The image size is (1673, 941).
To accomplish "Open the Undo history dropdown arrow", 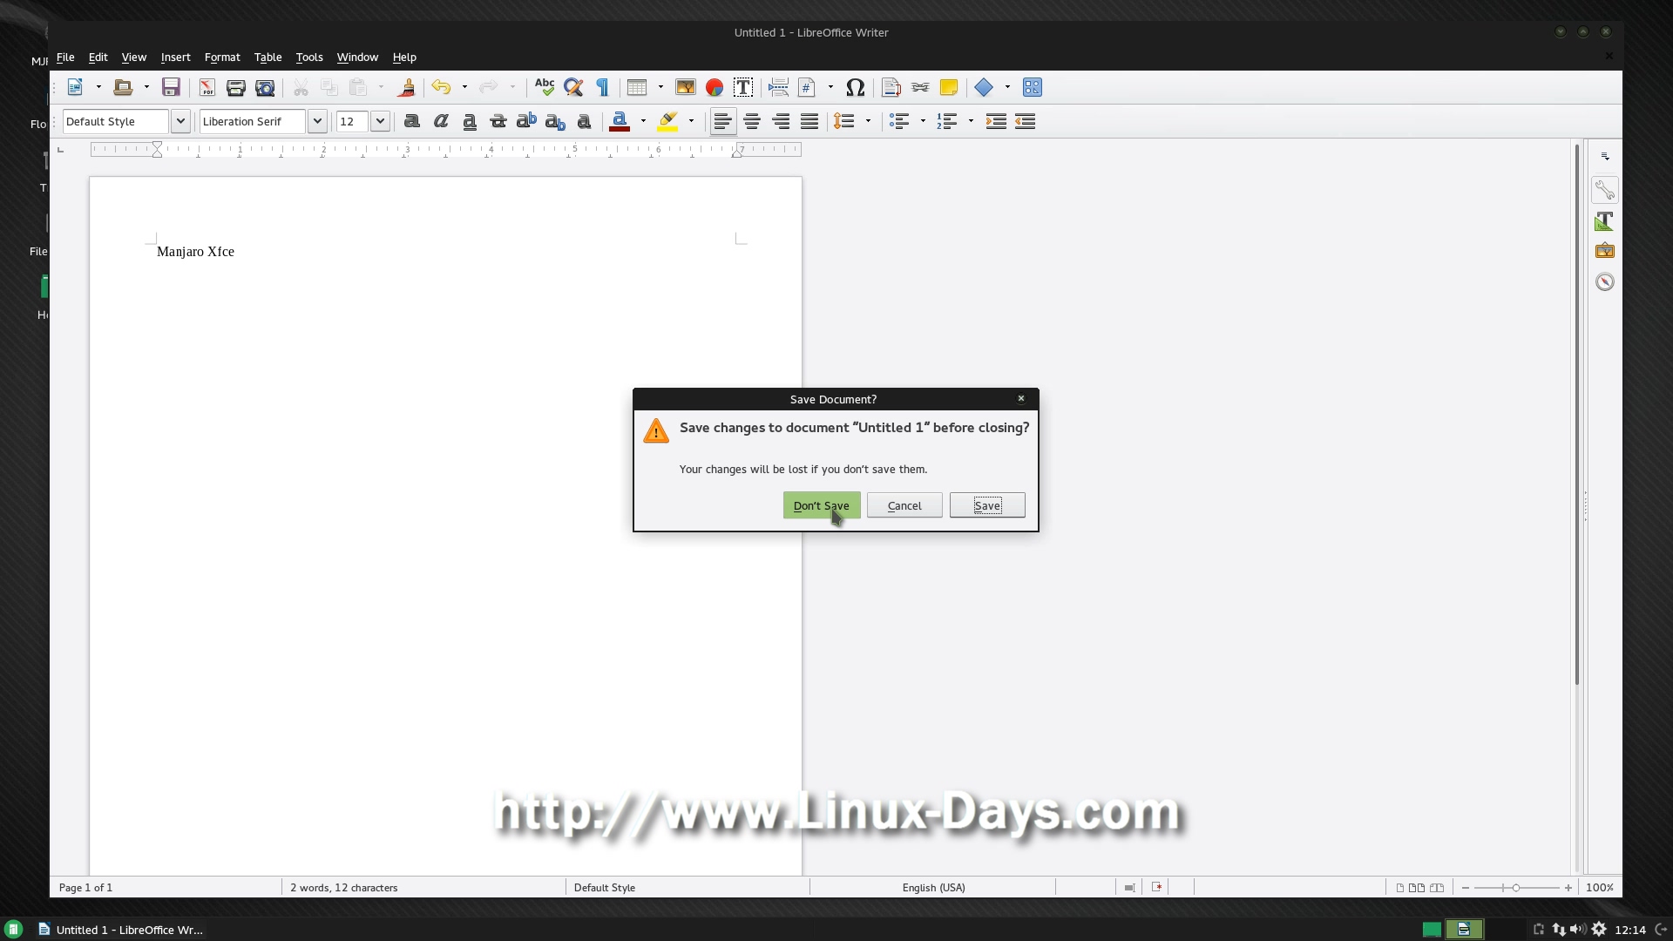I will (x=464, y=87).
